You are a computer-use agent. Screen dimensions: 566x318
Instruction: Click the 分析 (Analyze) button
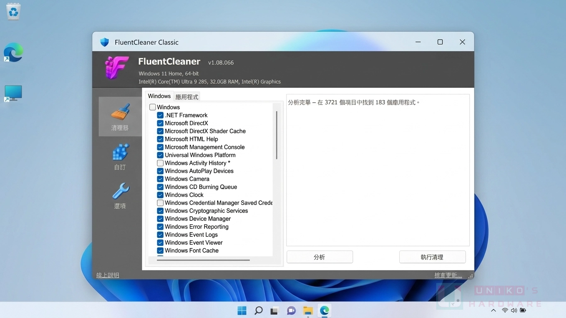pyautogui.click(x=320, y=257)
